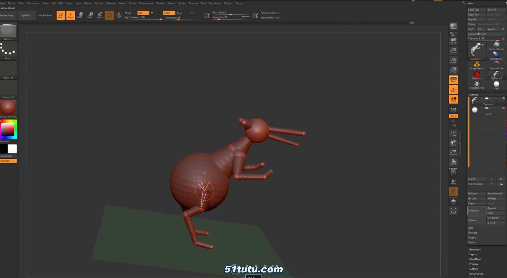This screenshot has width=507, height=278.
Task: Select the eye tool in Tool palette
Action: [496, 85]
